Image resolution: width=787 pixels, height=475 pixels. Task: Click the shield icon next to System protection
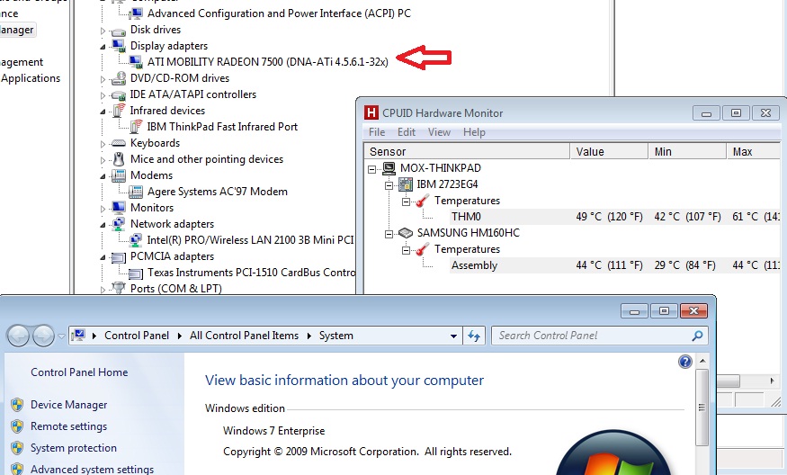pos(18,448)
